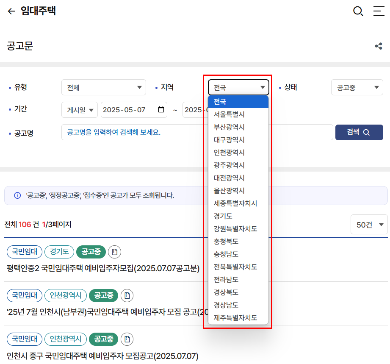390x364 pixels.
Task: Open document icon for '25년 7월 인천시(남부권) listing
Action: coord(127,295)
